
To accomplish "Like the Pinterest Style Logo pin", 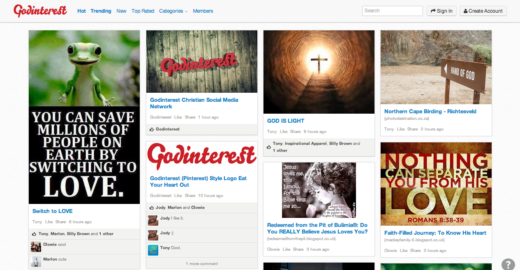I will pyautogui.click(x=178, y=196).
